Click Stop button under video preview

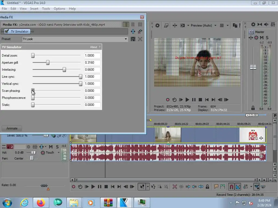[200, 100]
